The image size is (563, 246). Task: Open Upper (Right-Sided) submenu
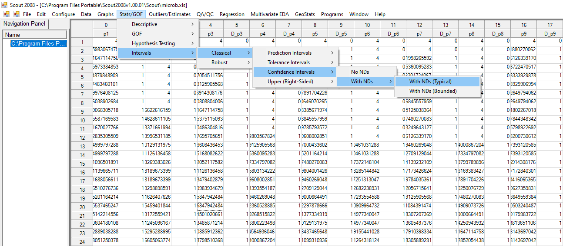coord(295,82)
